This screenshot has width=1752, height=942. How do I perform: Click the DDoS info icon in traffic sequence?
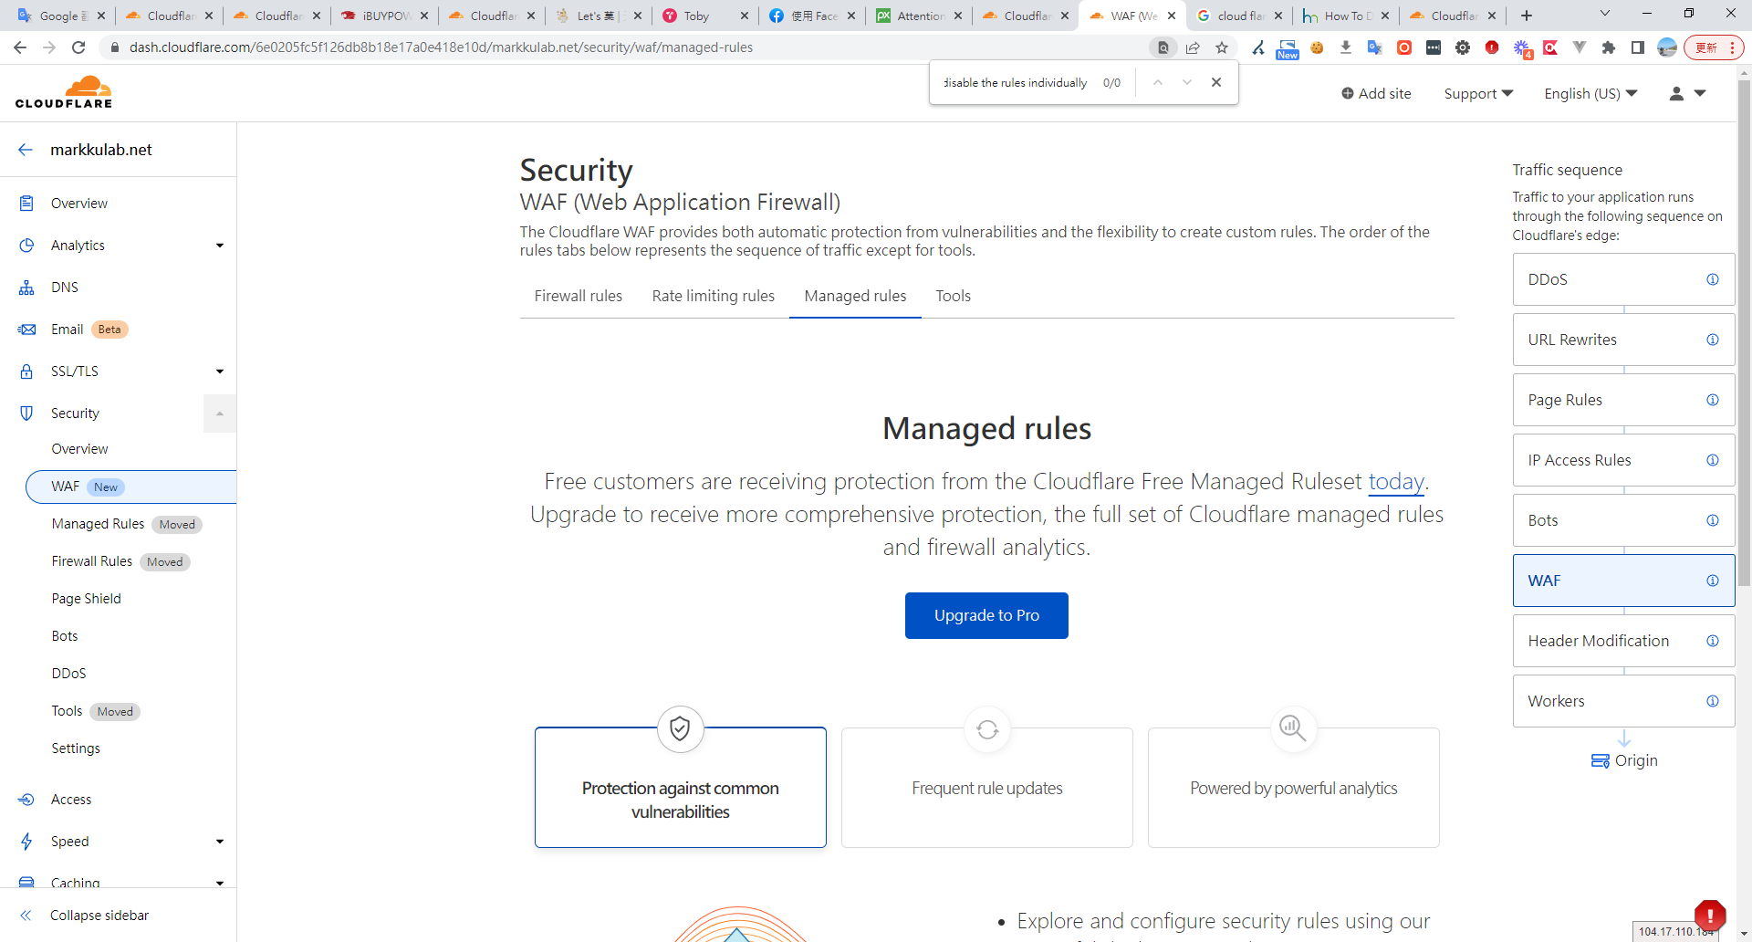[x=1712, y=279]
